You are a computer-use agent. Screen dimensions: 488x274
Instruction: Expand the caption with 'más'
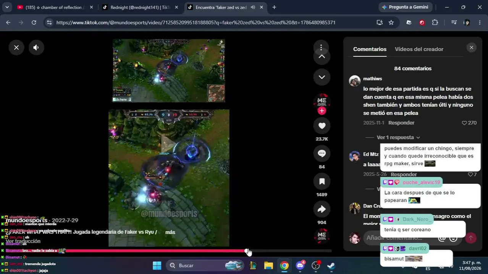coord(170,232)
